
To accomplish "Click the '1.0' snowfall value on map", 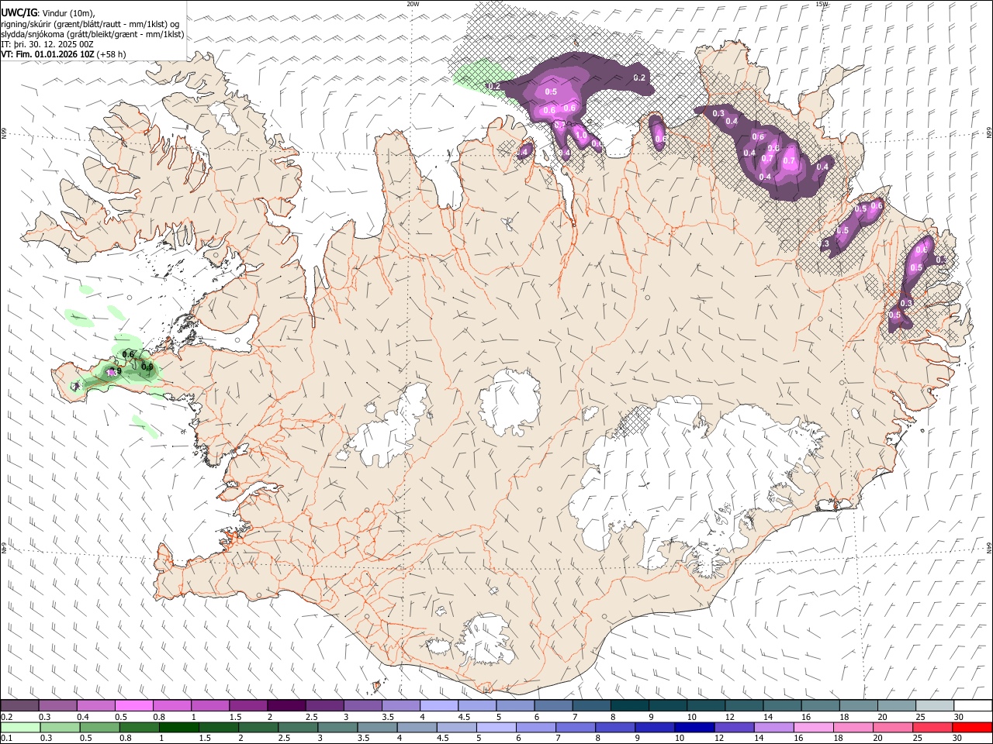I will pyautogui.click(x=581, y=134).
